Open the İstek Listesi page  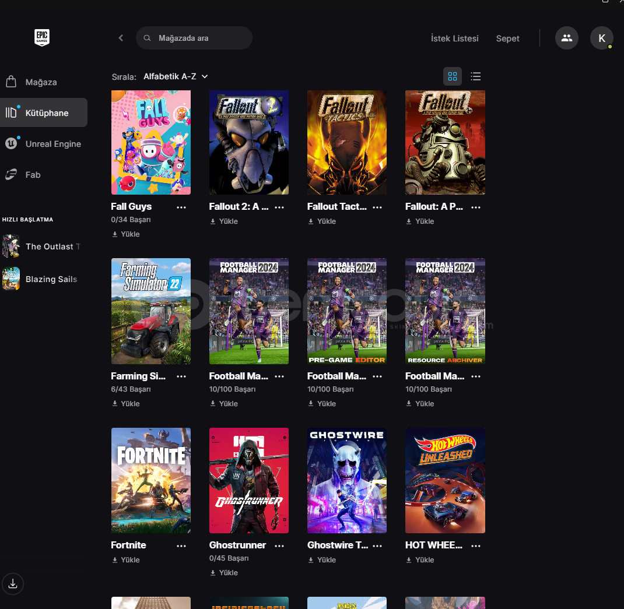(x=454, y=38)
